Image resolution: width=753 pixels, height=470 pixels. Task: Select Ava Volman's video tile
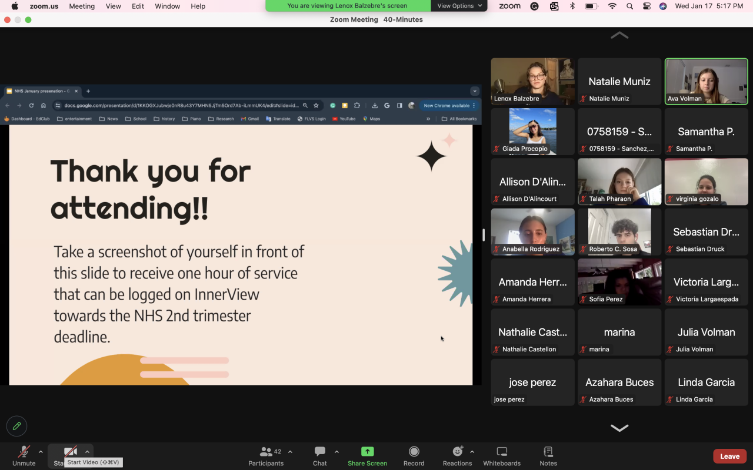coord(706,81)
